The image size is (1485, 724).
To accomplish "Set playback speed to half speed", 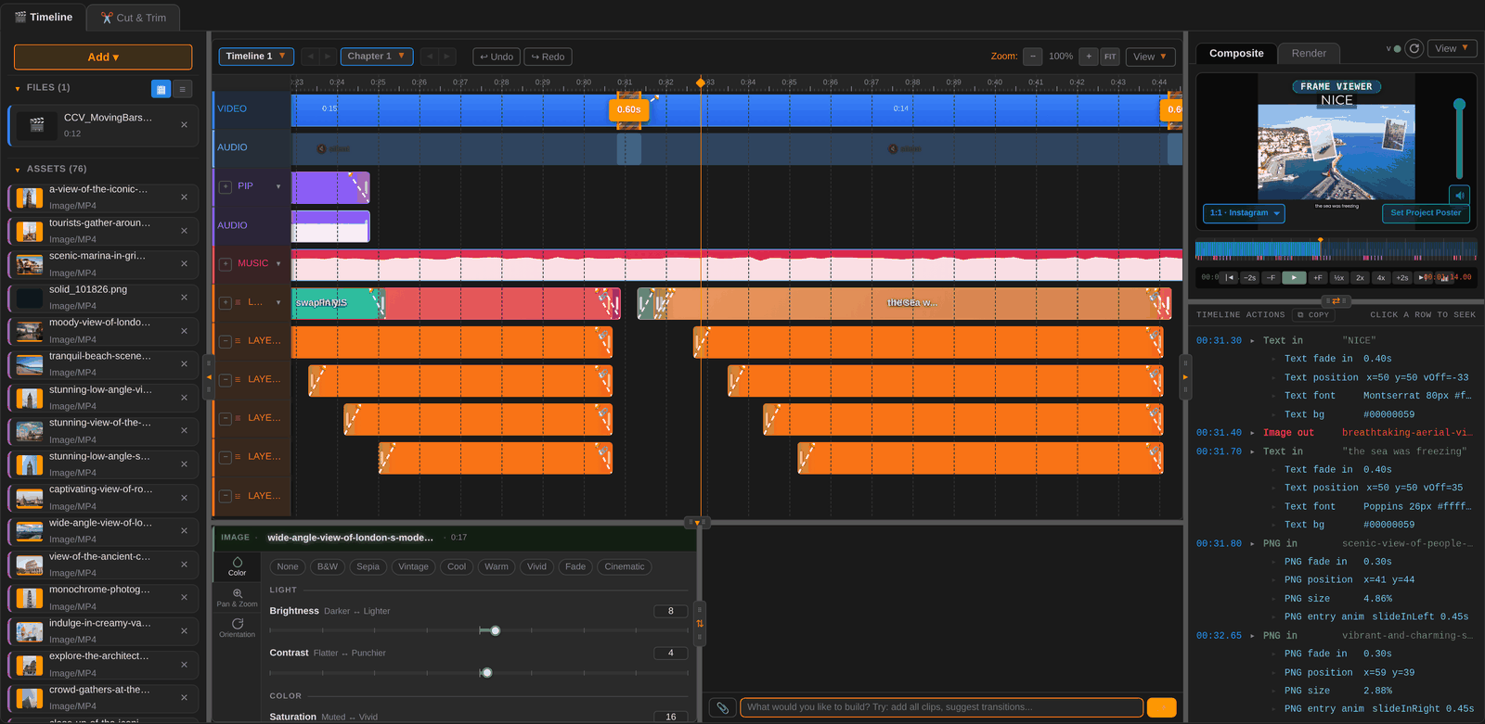I will tap(1338, 277).
